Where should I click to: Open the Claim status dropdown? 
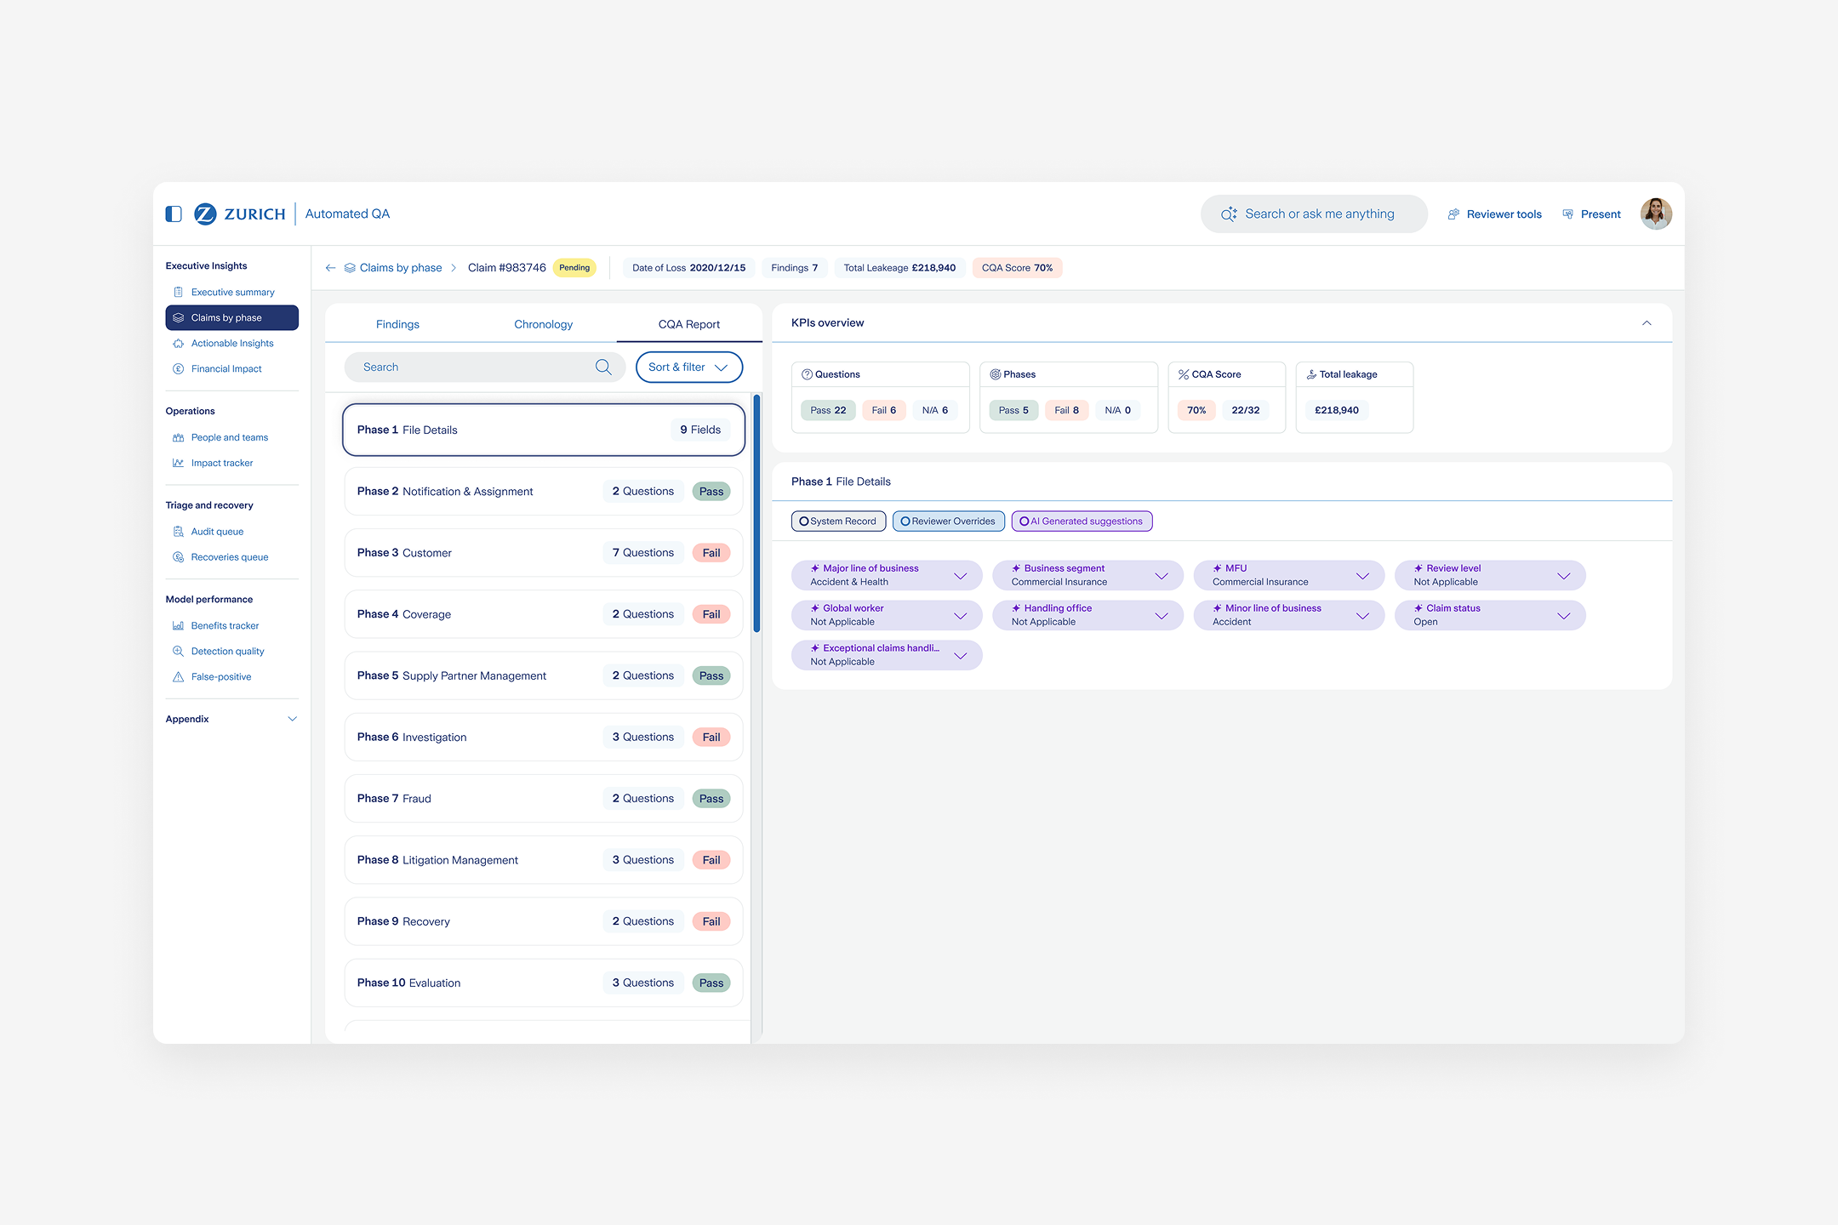[x=1490, y=615]
